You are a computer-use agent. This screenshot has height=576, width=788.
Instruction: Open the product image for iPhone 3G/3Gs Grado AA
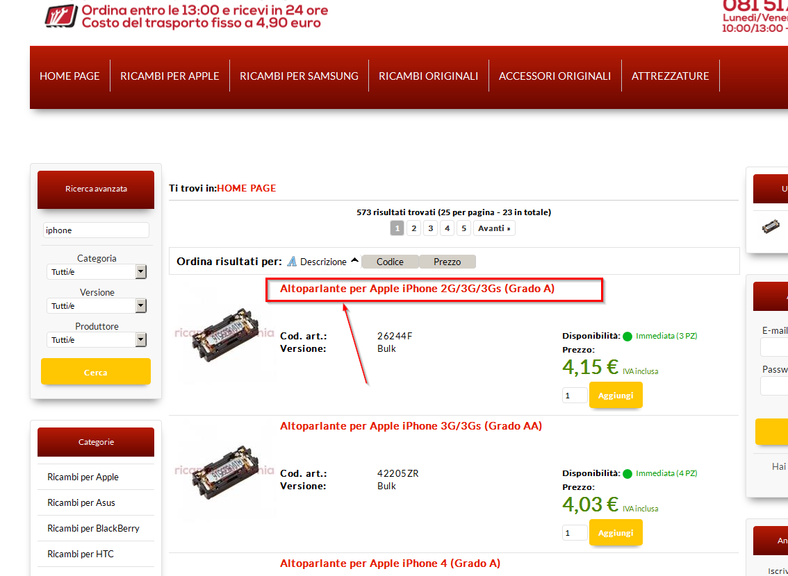click(x=224, y=471)
